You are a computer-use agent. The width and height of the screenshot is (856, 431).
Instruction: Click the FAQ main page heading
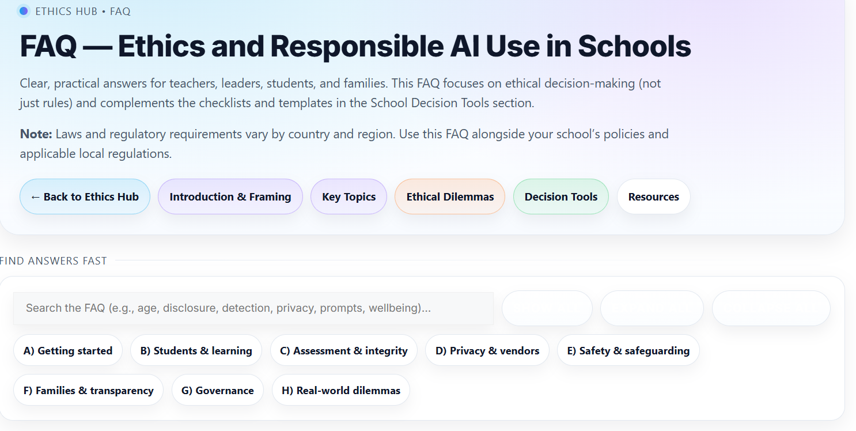pyautogui.click(x=355, y=46)
